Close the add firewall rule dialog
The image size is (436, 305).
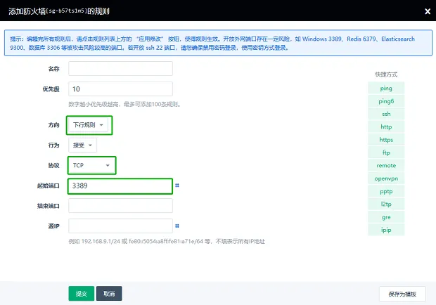pos(428,11)
